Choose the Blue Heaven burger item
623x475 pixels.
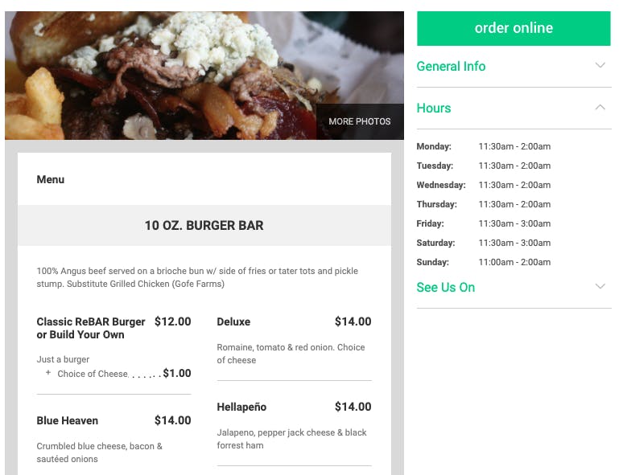pos(68,420)
